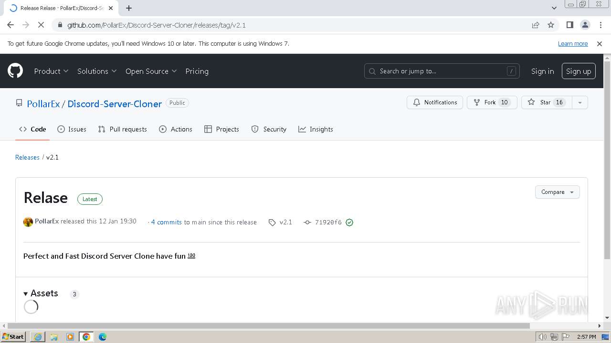Expand Product menu
Screen dimensions: 611x343
51,71
